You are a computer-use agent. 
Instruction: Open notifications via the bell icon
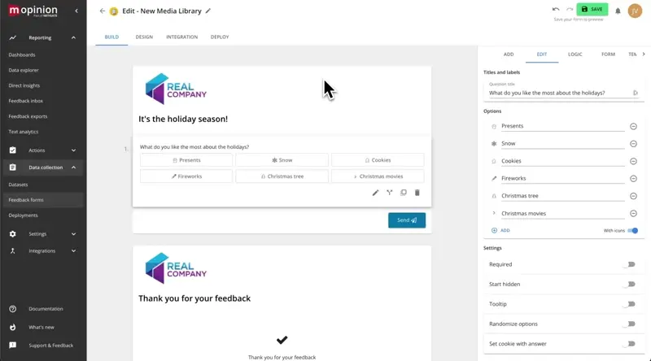618,11
